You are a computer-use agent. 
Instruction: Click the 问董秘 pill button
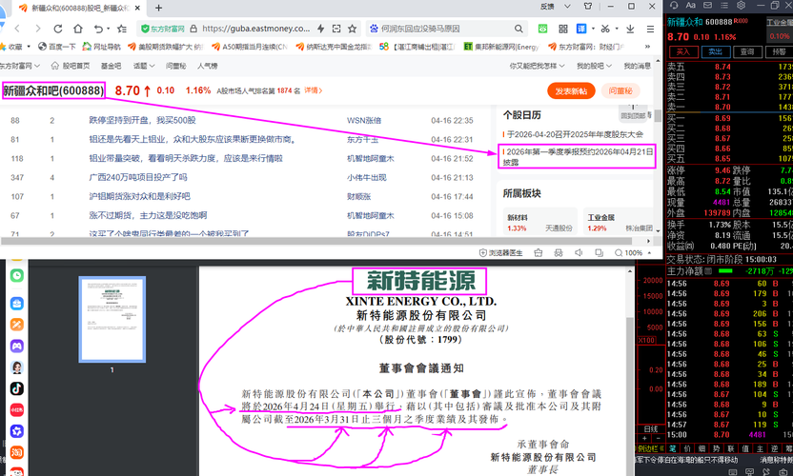[620, 91]
